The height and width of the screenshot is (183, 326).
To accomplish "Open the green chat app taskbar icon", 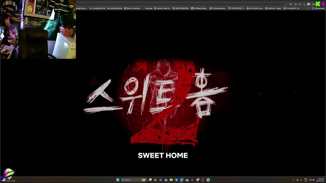I will 208,180.
